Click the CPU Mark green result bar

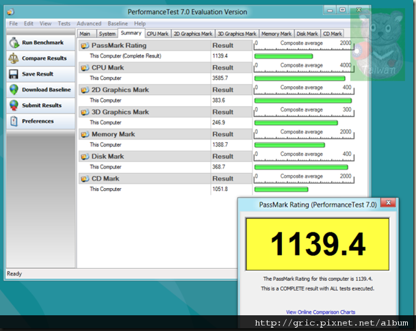point(300,79)
